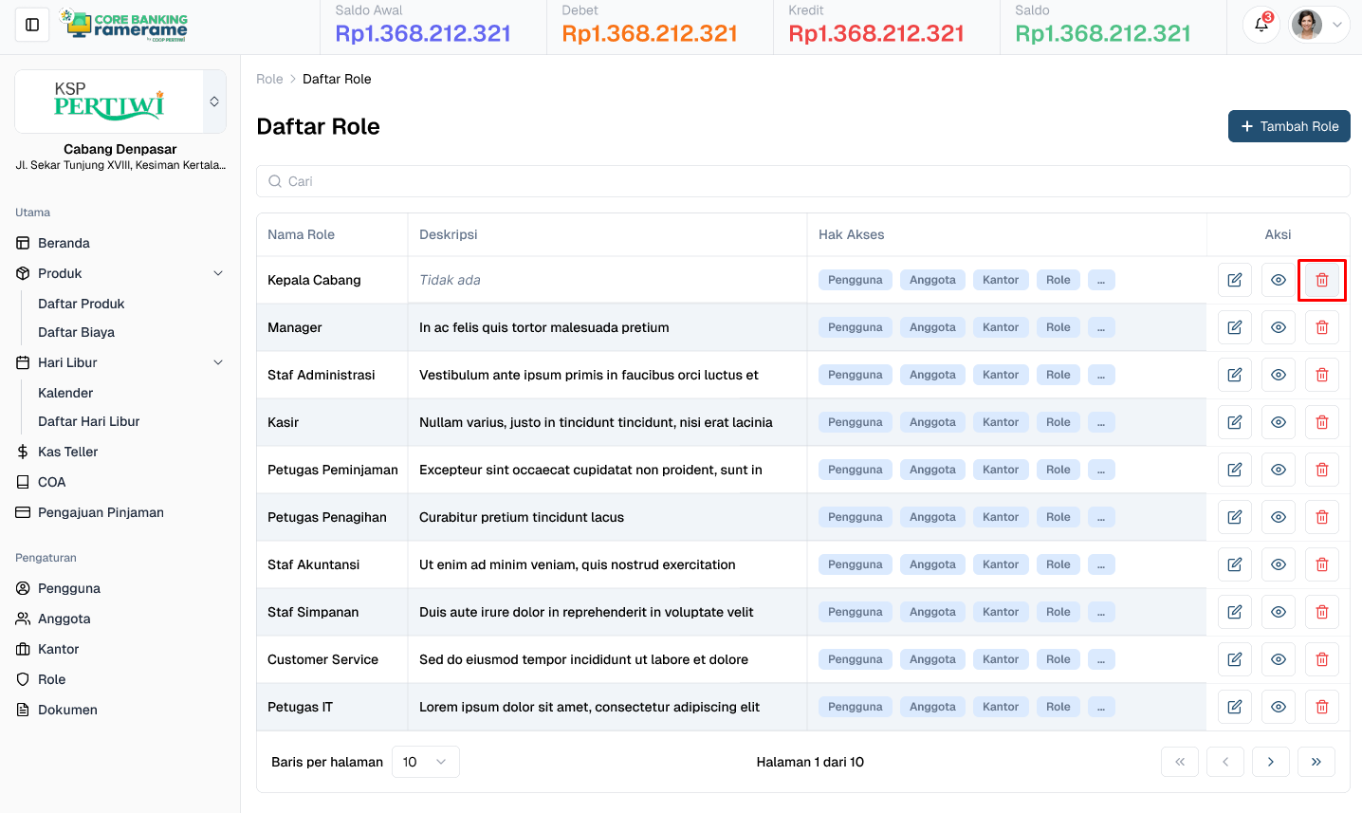Click the sidebar collapse icon top left
The width and height of the screenshot is (1362, 813).
tap(31, 24)
